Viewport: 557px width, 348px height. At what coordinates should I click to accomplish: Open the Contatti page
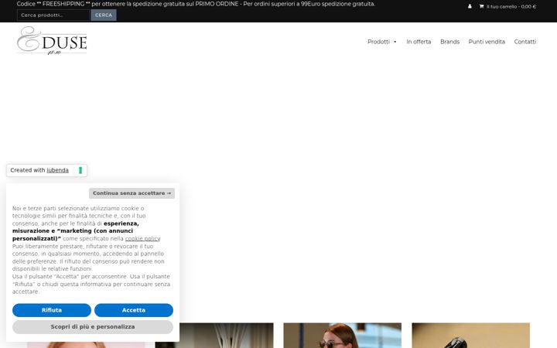point(525,42)
